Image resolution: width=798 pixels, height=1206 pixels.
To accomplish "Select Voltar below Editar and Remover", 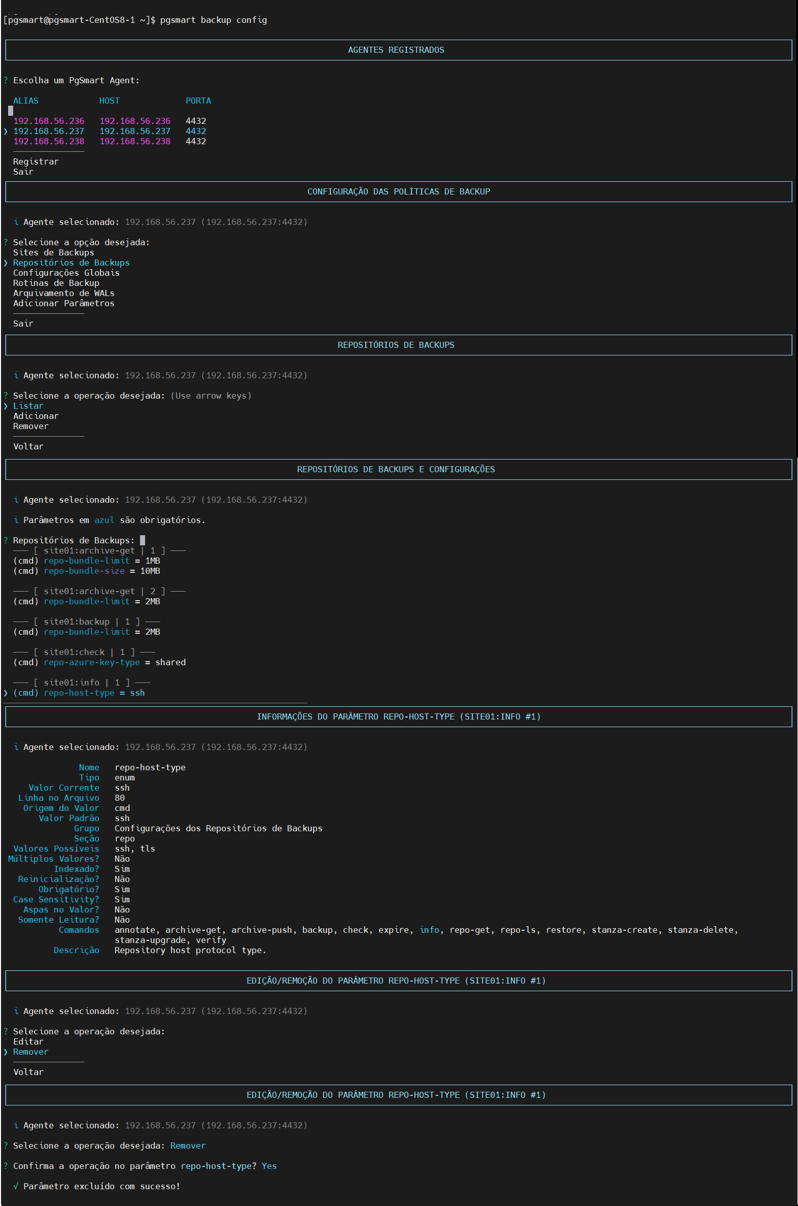I will [x=28, y=1072].
